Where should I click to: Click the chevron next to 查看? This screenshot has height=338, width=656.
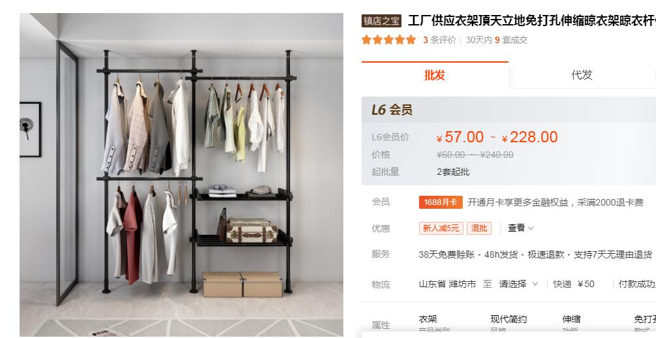(x=531, y=228)
